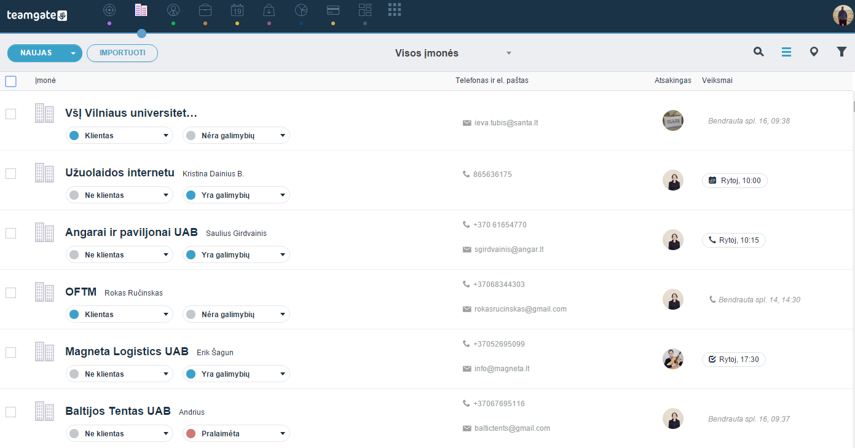Open the leads target icon in top navigation
Screen dimensions: 855x448
pyautogui.click(x=109, y=10)
